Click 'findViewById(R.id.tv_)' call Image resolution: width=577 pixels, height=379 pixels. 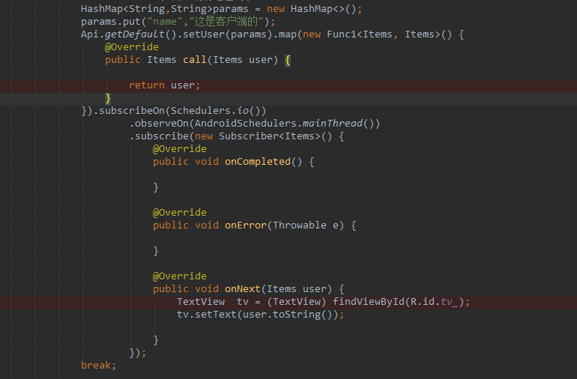[398, 302]
